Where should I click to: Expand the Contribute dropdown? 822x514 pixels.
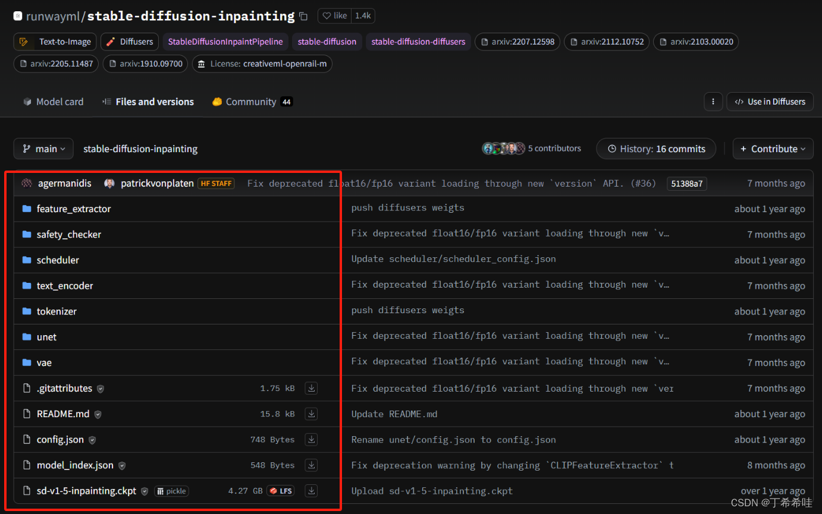(773, 149)
